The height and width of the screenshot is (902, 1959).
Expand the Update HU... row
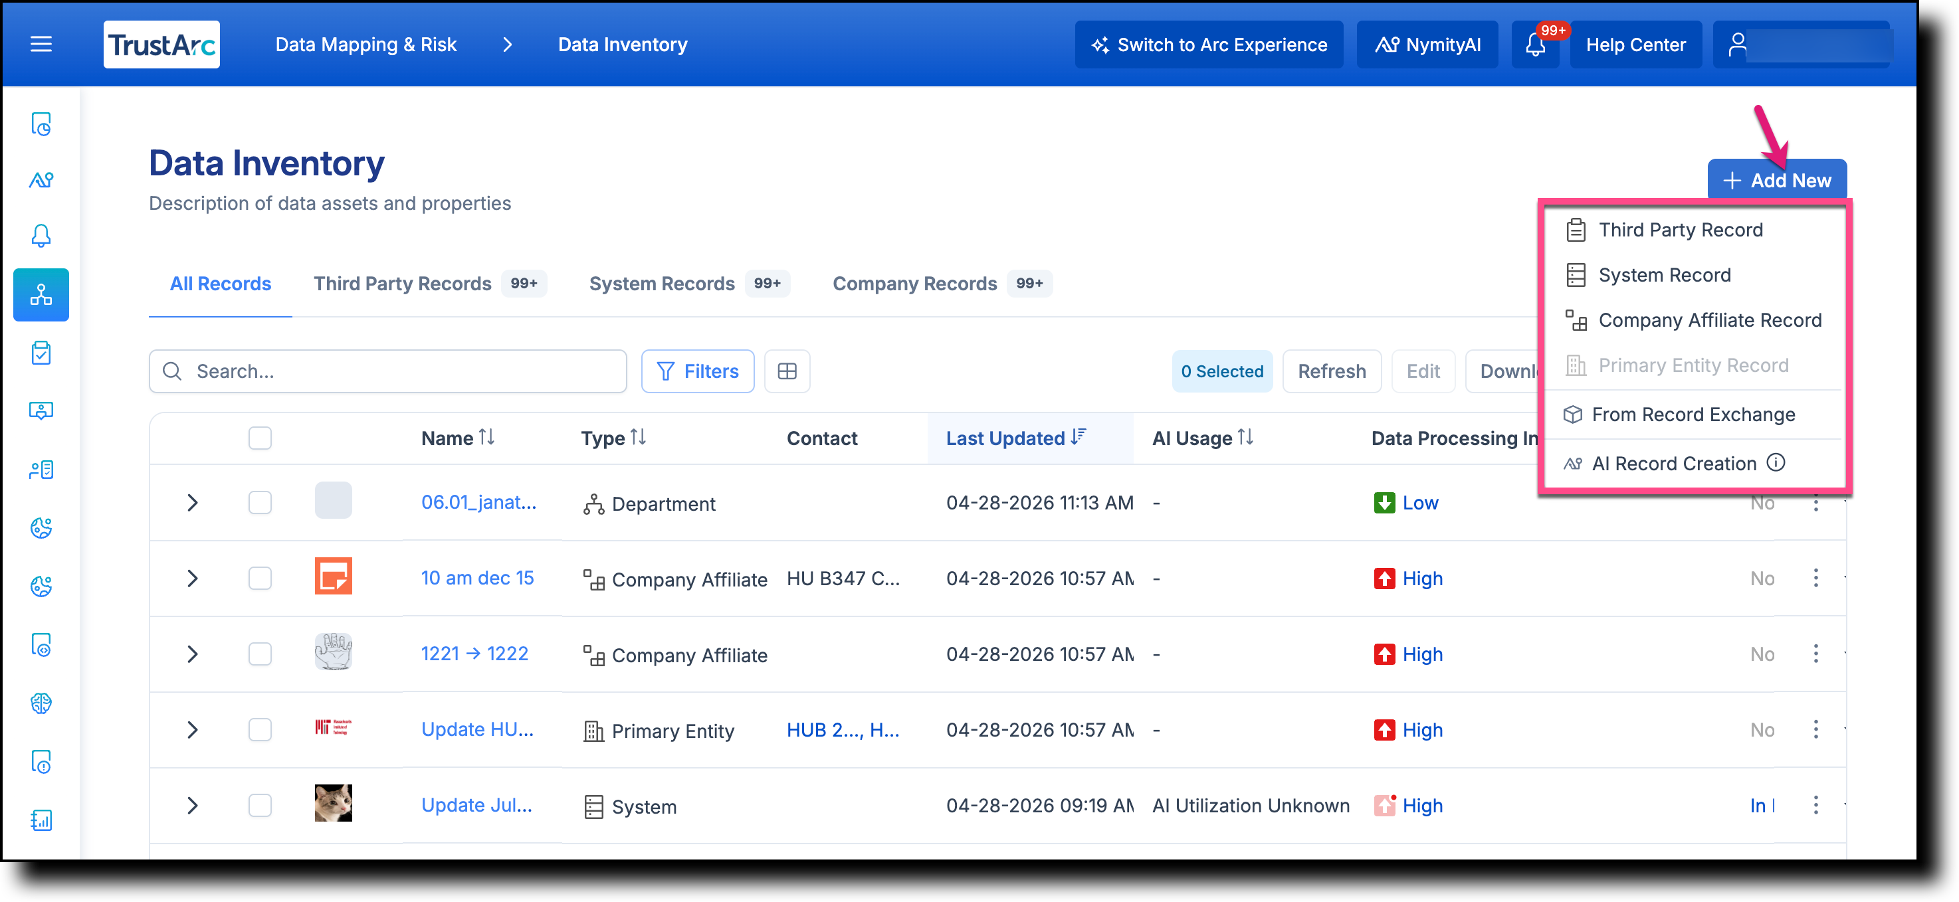[193, 729]
